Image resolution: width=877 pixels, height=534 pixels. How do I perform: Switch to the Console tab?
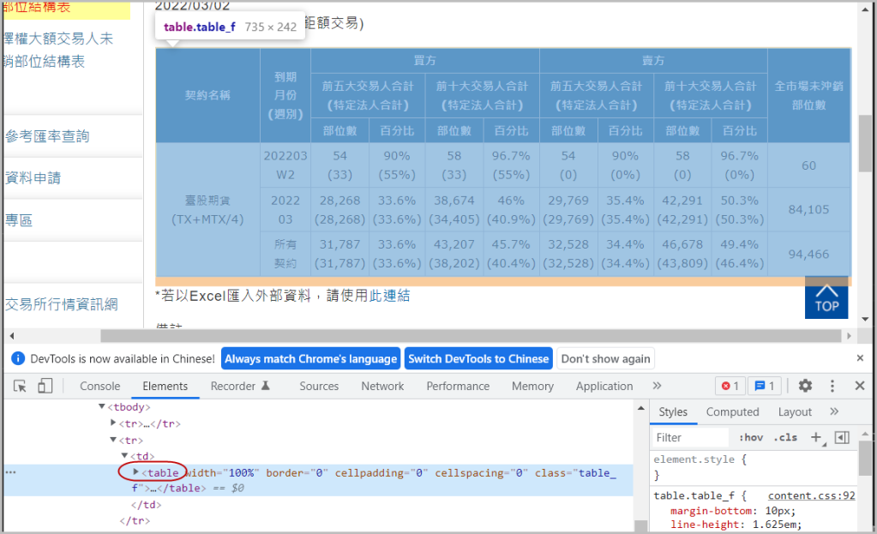[x=99, y=387]
